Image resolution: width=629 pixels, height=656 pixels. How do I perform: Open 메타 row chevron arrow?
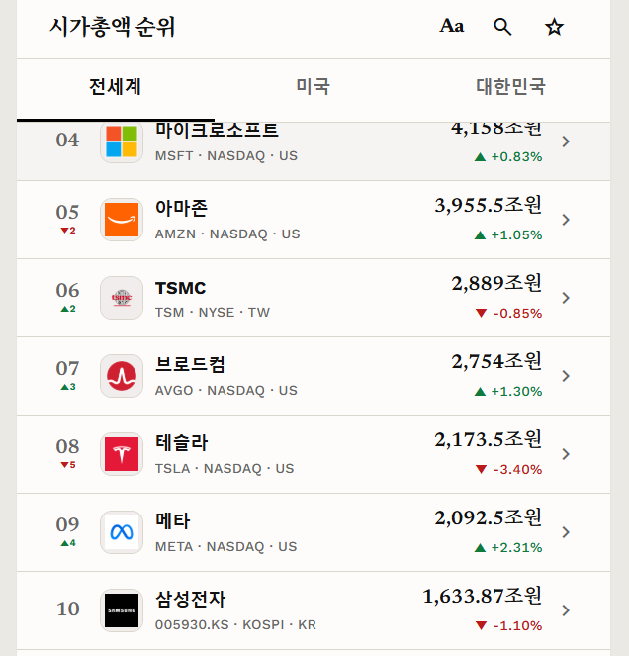pos(566,532)
